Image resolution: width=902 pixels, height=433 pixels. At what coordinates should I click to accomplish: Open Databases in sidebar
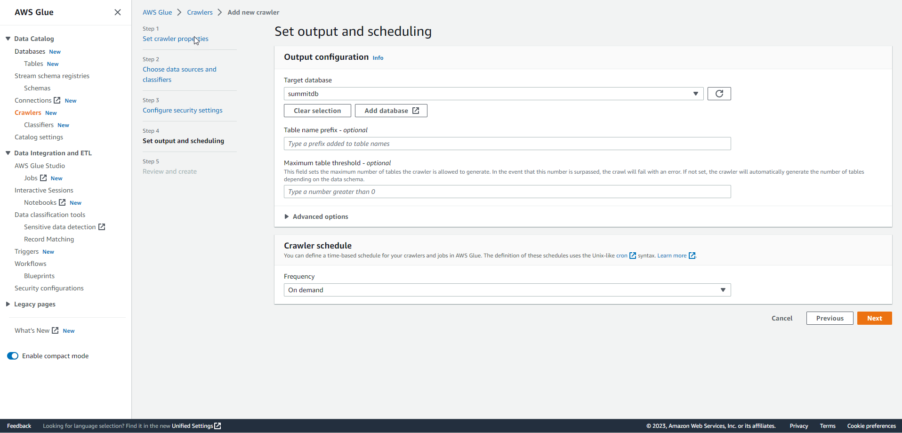[30, 51]
